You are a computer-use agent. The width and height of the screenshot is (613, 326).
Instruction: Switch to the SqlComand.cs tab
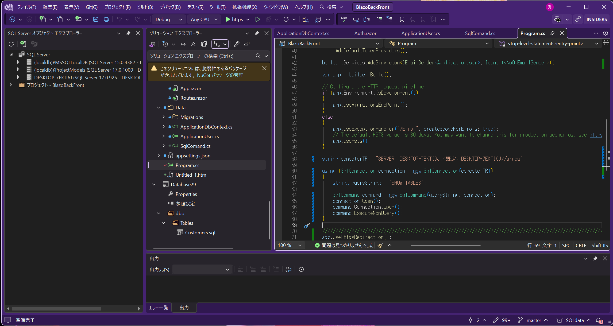[x=480, y=33]
